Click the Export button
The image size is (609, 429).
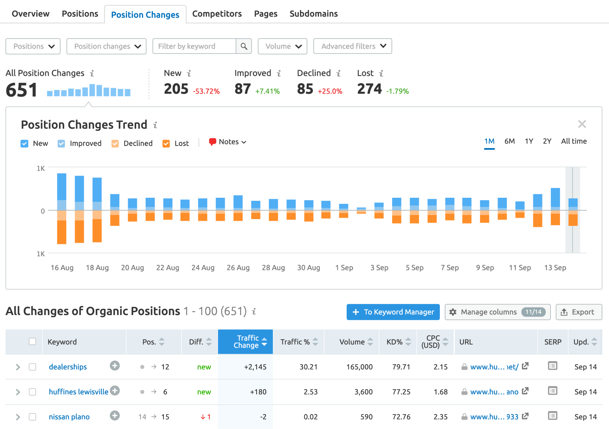point(579,312)
